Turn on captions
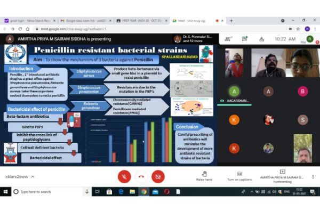 [x=239, y=175]
